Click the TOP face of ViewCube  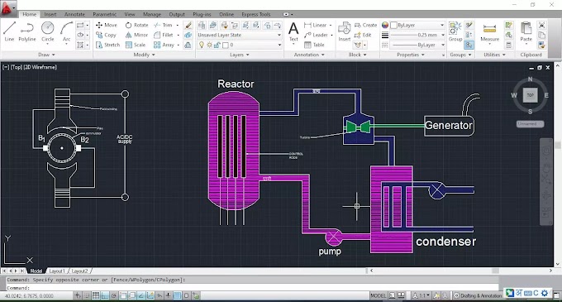point(530,95)
